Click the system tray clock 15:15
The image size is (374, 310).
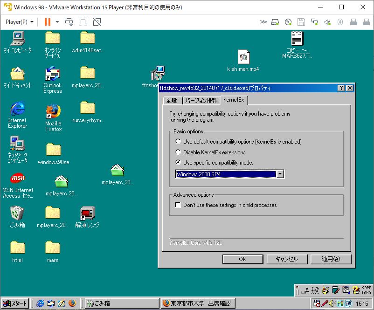pos(362,303)
